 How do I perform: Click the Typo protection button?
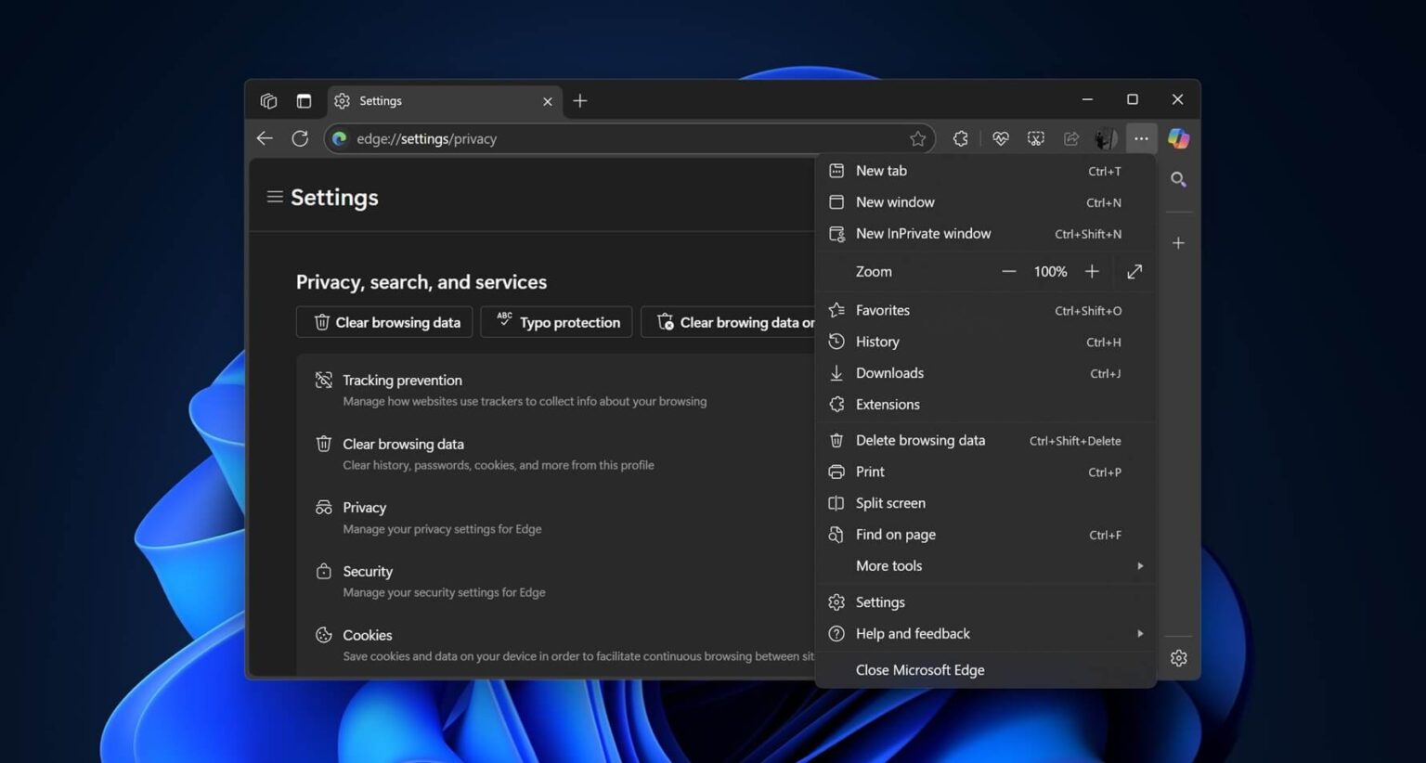[x=555, y=321]
